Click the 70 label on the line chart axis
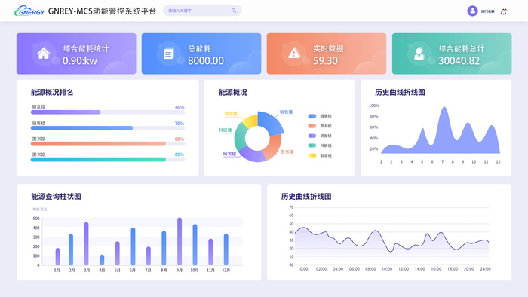Image resolution: width=528 pixels, height=297 pixels. (291, 207)
